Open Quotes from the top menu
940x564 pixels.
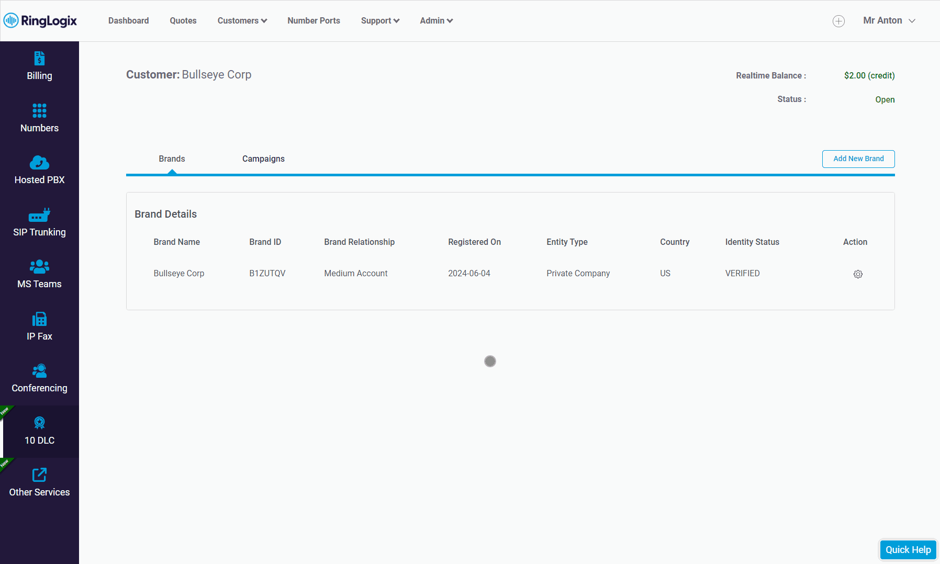coord(183,20)
